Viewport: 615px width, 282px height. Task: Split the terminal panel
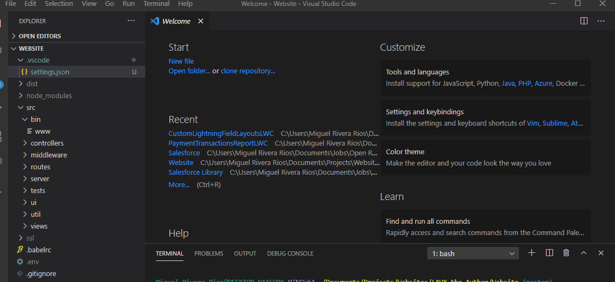pos(549,253)
